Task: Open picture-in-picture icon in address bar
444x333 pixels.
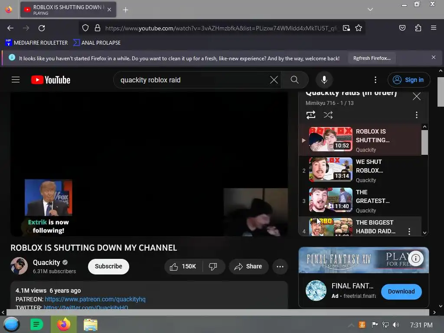Action: [x=346, y=28]
